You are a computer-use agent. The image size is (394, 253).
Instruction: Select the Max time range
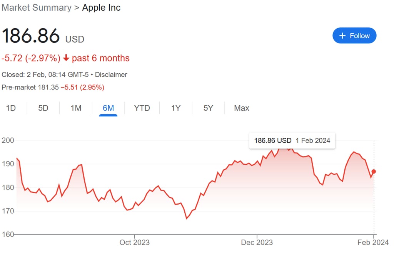tap(241, 108)
